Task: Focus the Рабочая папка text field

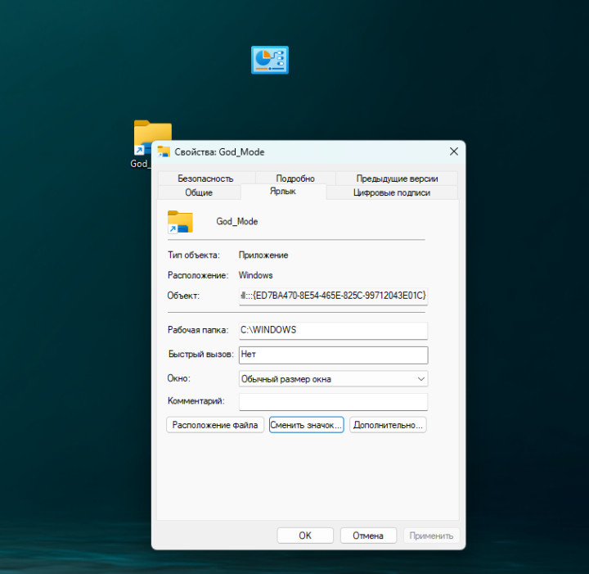Action: (x=333, y=330)
